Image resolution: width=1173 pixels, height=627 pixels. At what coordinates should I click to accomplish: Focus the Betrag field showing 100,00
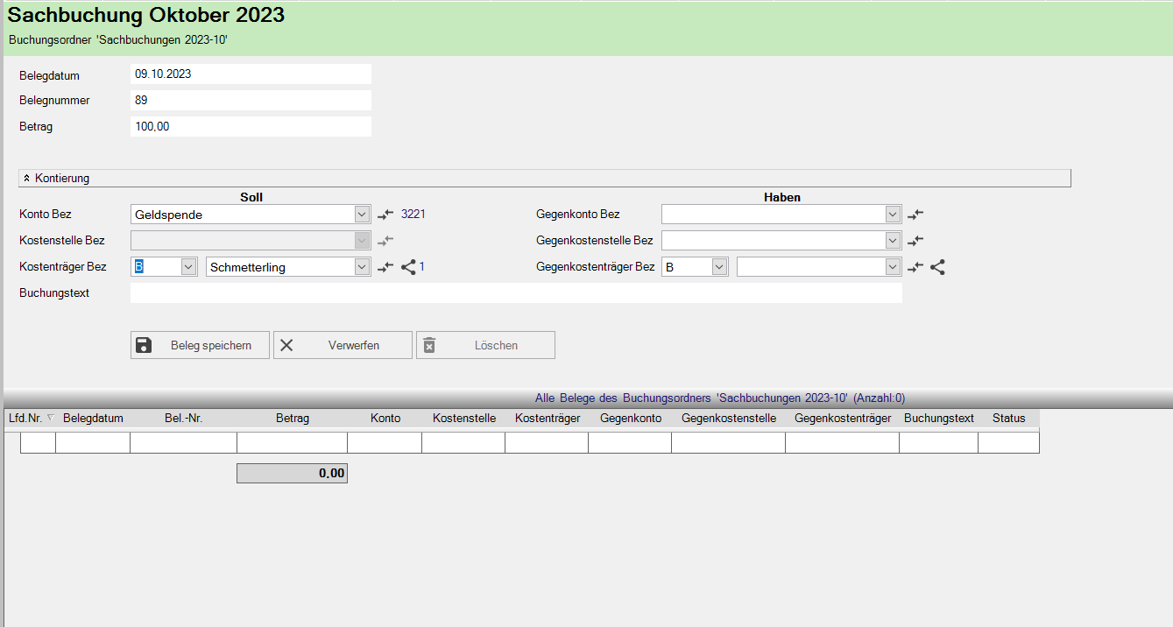click(x=251, y=127)
